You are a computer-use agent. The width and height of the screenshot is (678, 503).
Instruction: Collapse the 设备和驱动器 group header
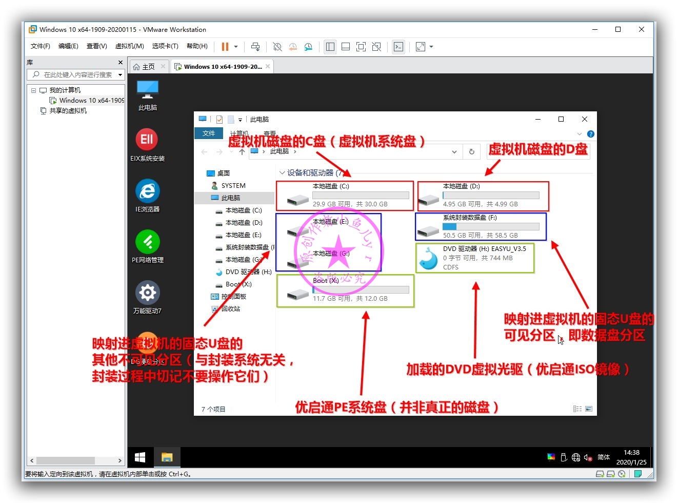(282, 173)
